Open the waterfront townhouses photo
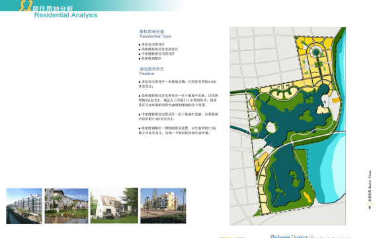377x238 pixels. [x=66, y=206]
